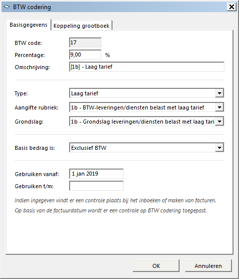Edit the Omschrijving text field
Screen dimensions: 239x279
coord(147,67)
